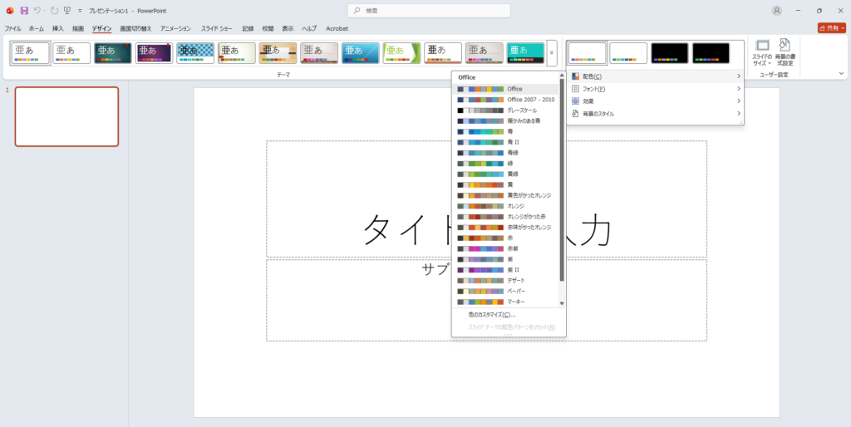Open スライドのサイズ slide size button
The width and height of the screenshot is (851, 427).
(762, 52)
